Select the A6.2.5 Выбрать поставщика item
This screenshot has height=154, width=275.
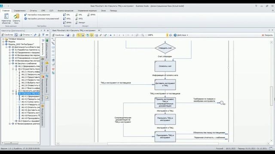[31, 83]
